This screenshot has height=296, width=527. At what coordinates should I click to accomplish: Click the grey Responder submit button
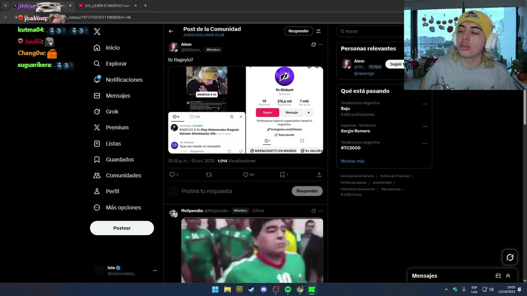pos(307,191)
